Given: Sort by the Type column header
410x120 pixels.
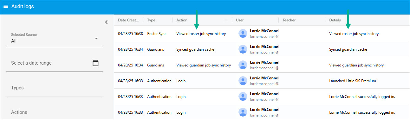Looking at the screenshot, I should point(151,20).
